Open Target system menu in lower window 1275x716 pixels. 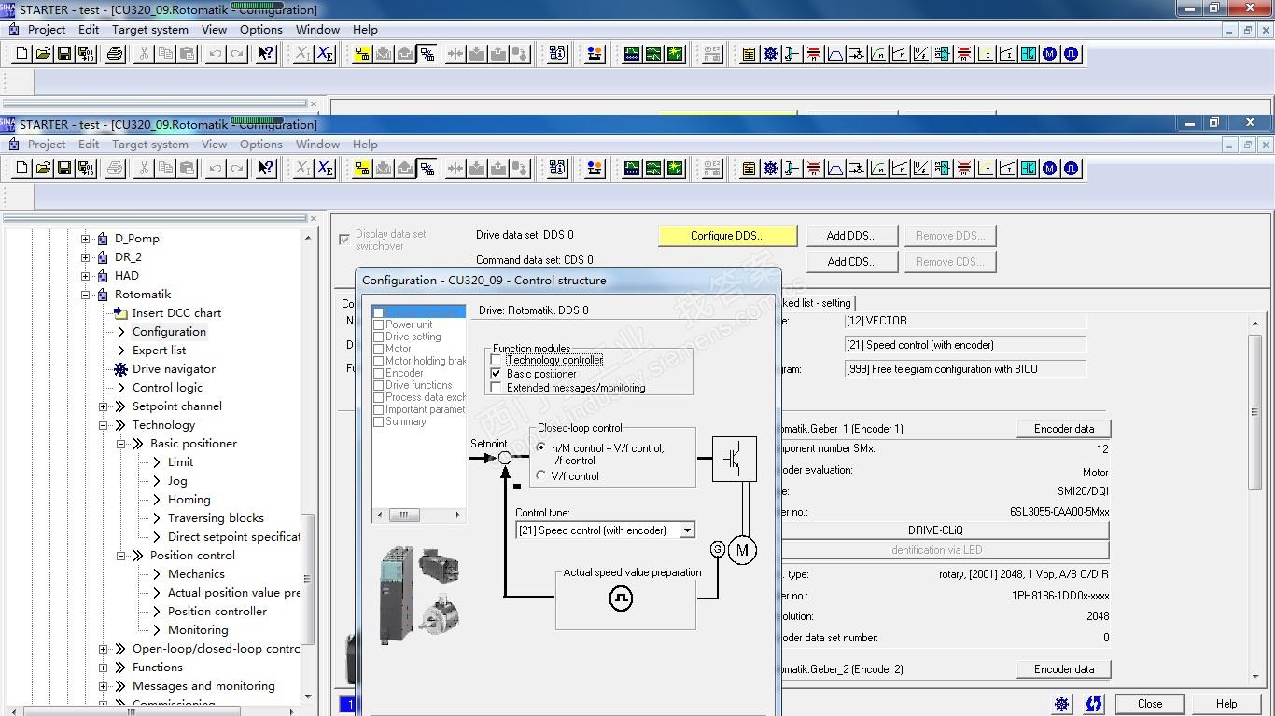pos(149,145)
